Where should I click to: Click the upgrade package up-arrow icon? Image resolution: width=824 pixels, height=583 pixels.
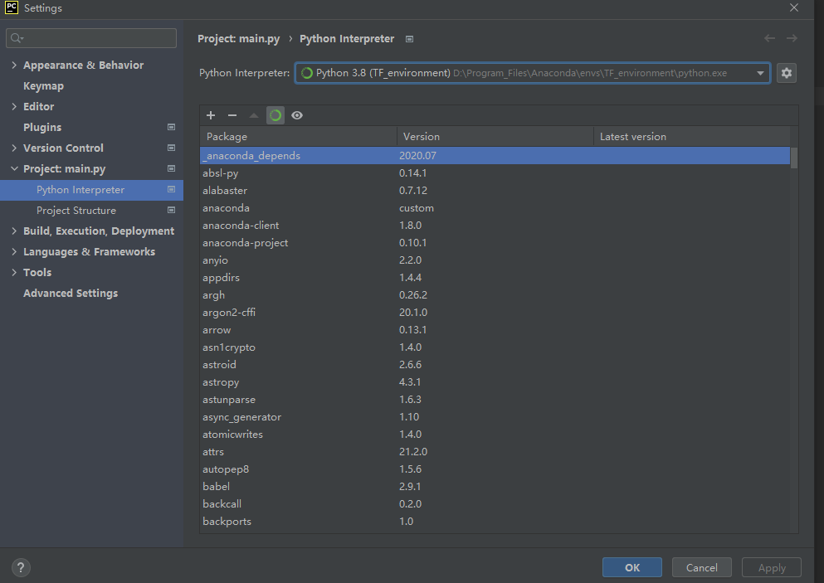click(x=254, y=115)
